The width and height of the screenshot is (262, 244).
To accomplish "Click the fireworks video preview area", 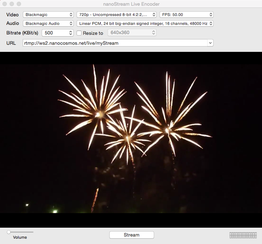I will [131, 139].
